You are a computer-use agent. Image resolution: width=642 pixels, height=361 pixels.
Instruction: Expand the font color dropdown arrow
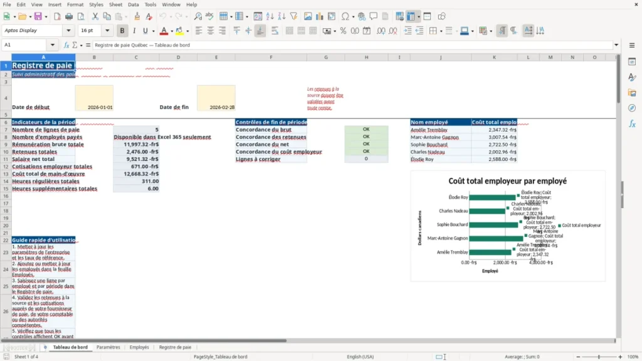(172, 31)
